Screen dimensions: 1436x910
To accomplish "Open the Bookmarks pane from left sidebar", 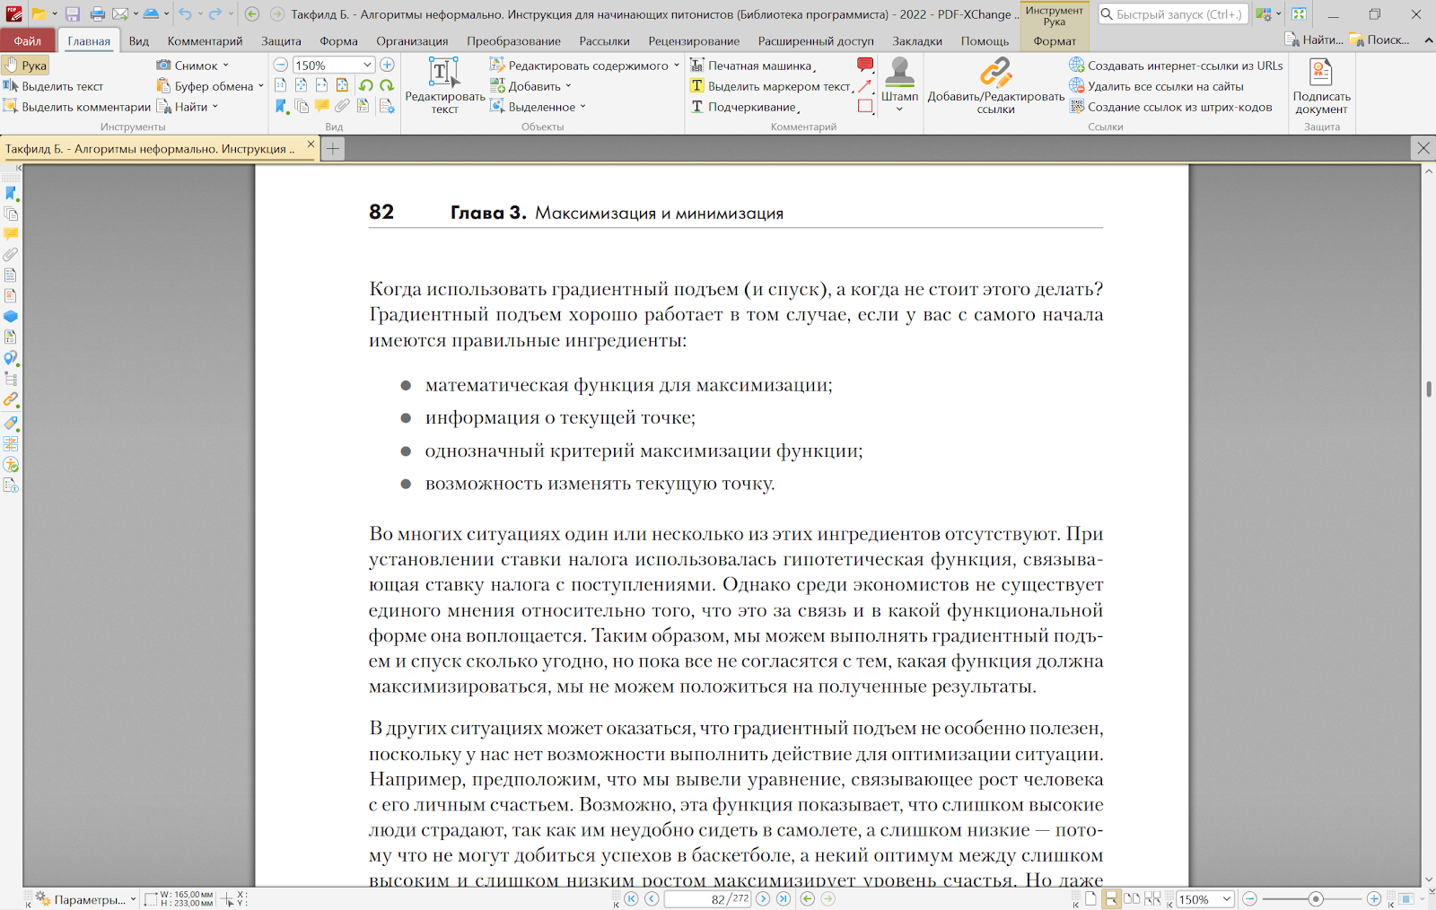I will click(11, 193).
